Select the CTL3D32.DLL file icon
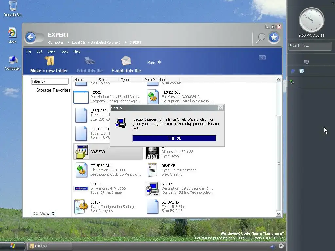 [81, 170]
